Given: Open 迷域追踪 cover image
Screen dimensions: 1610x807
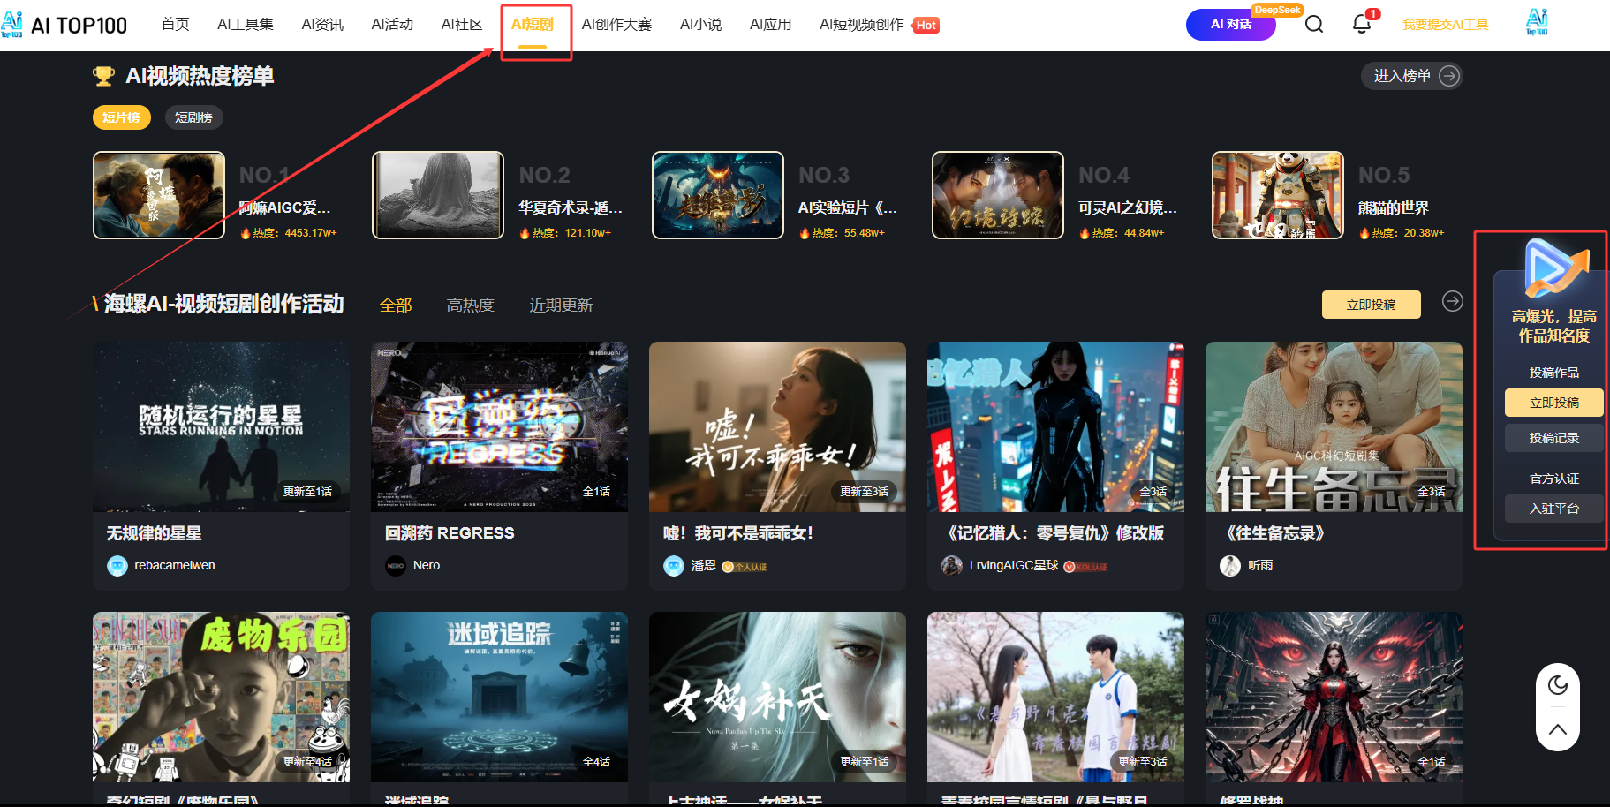Looking at the screenshot, I should click(499, 697).
